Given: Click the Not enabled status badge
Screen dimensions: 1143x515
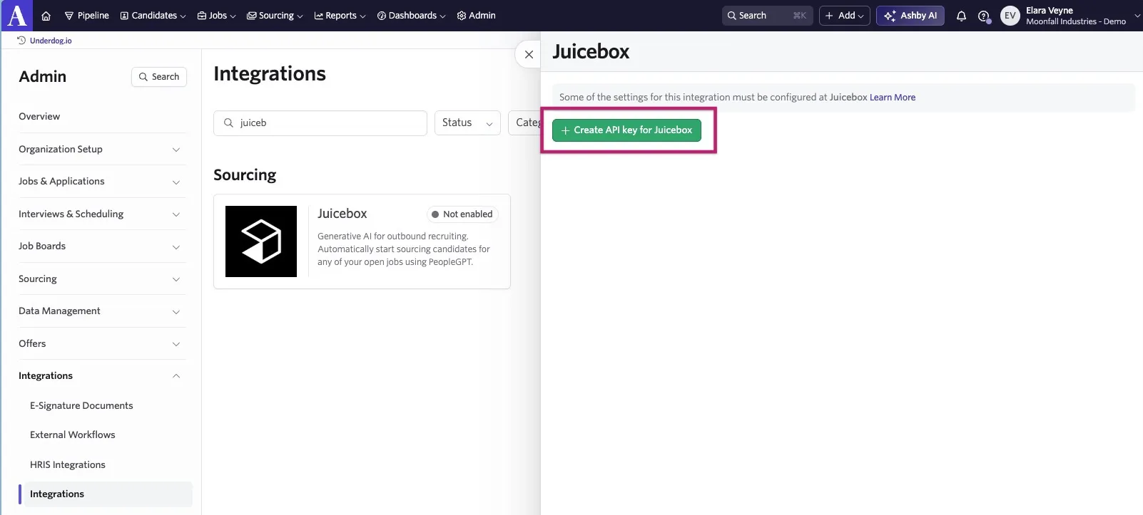Looking at the screenshot, I should coord(462,214).
